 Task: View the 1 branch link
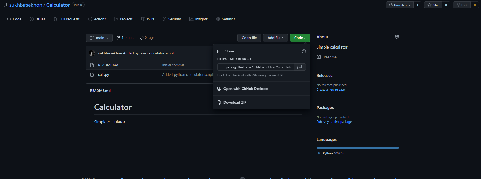point(126,38)
